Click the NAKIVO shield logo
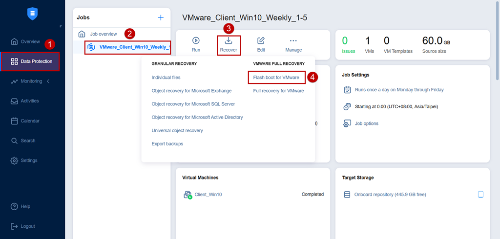The height and width of the screenshot is (239, 500). coord(33,14)
